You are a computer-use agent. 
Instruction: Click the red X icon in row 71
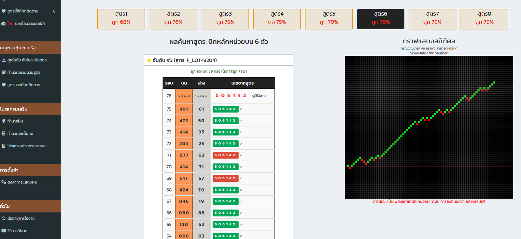pos(241,155)
